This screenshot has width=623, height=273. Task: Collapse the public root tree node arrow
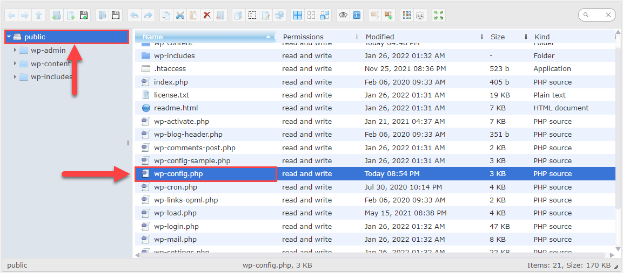coord(9,37)
